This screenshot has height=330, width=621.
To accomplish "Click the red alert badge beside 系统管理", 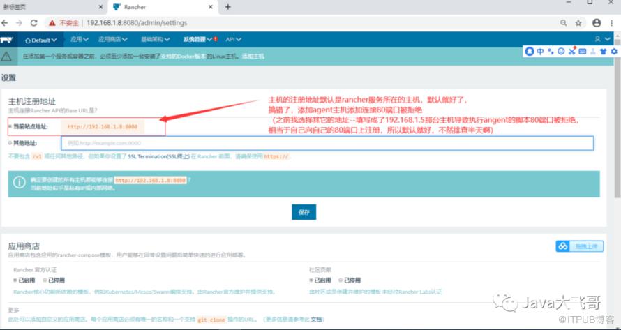I will [216, 39].
